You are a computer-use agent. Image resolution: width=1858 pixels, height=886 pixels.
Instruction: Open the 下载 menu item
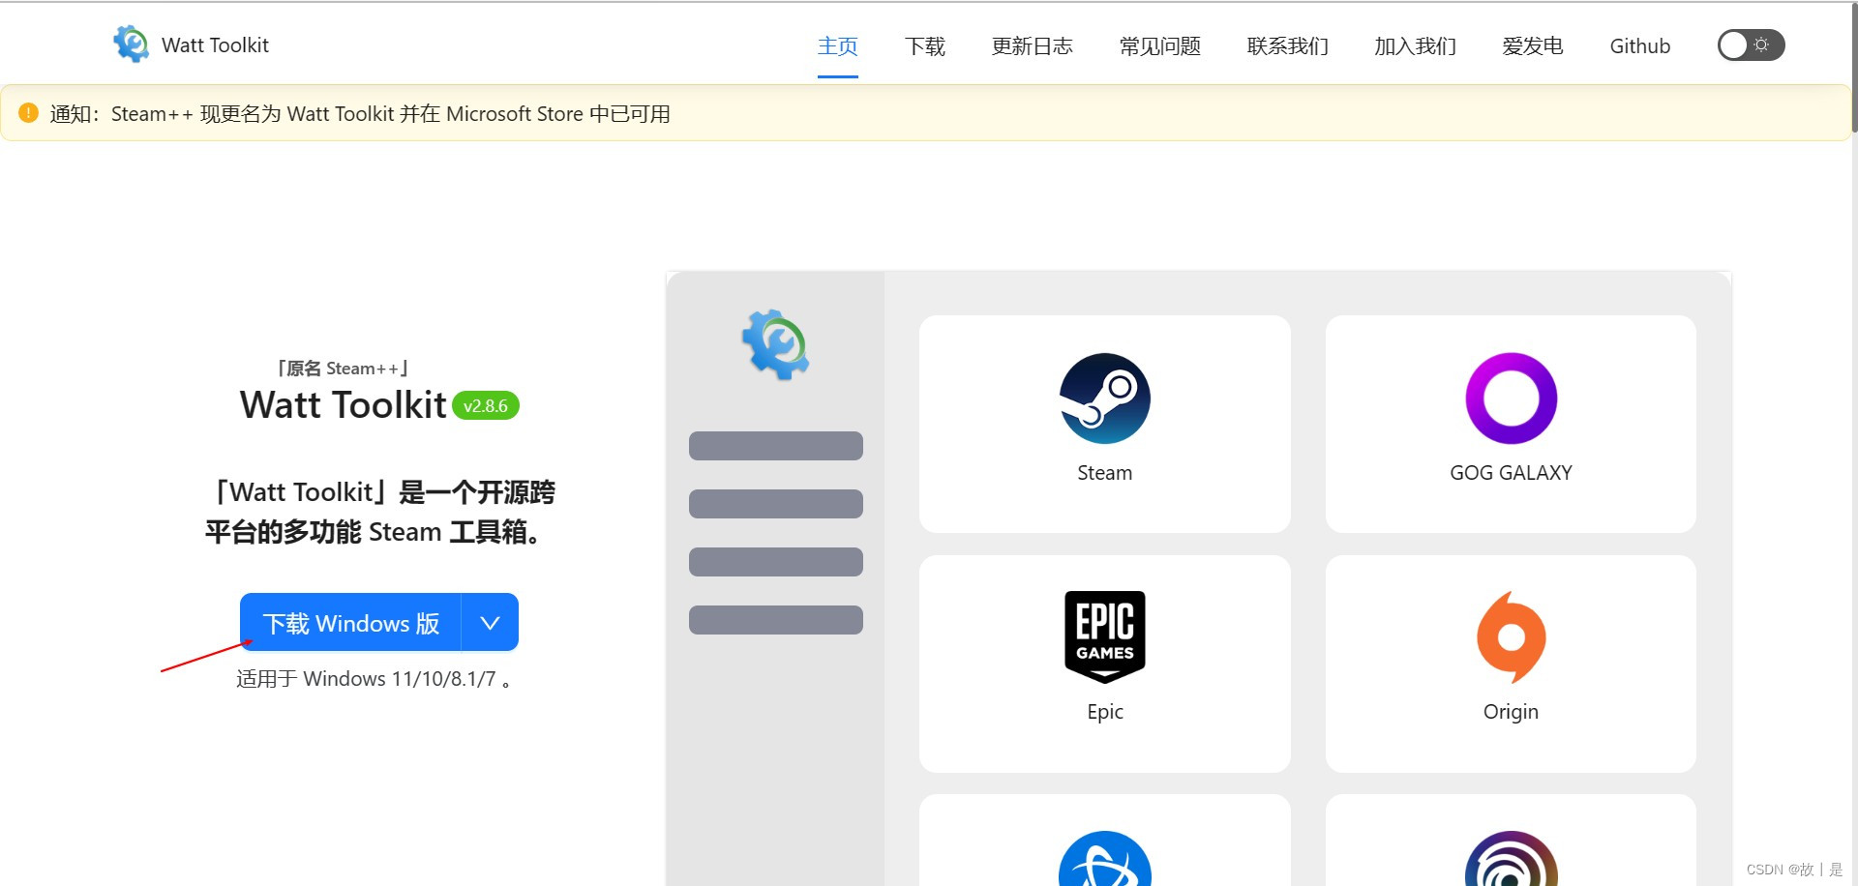pos(924,46)
